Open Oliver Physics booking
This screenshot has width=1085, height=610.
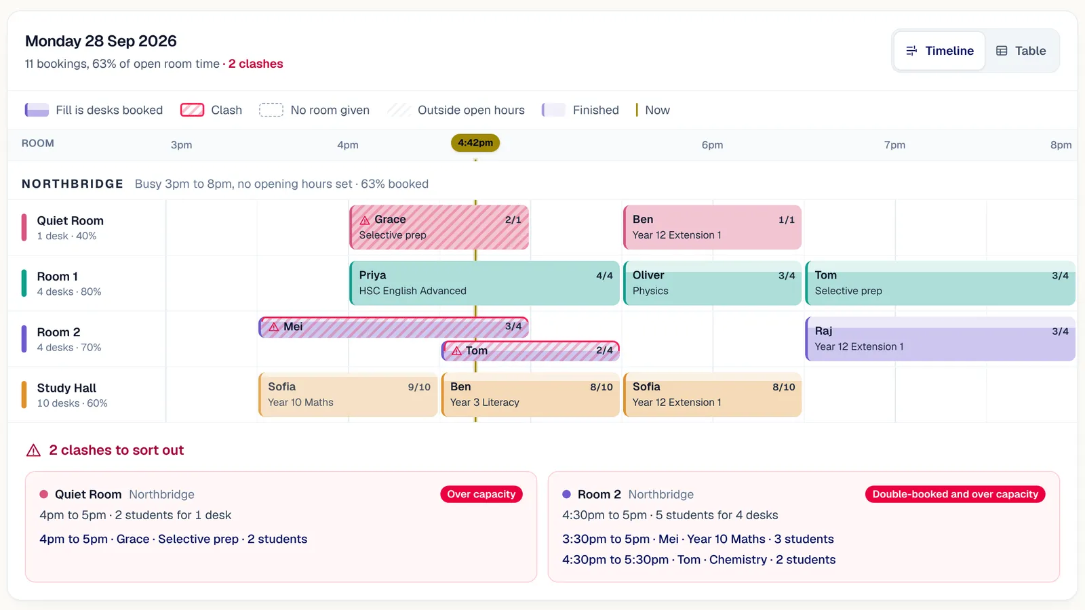712,283
